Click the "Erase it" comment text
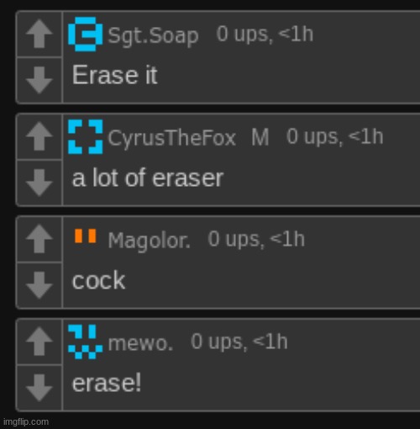Image resolution: width=420 pixels, height=429 pixels. [x=115, y=75]
